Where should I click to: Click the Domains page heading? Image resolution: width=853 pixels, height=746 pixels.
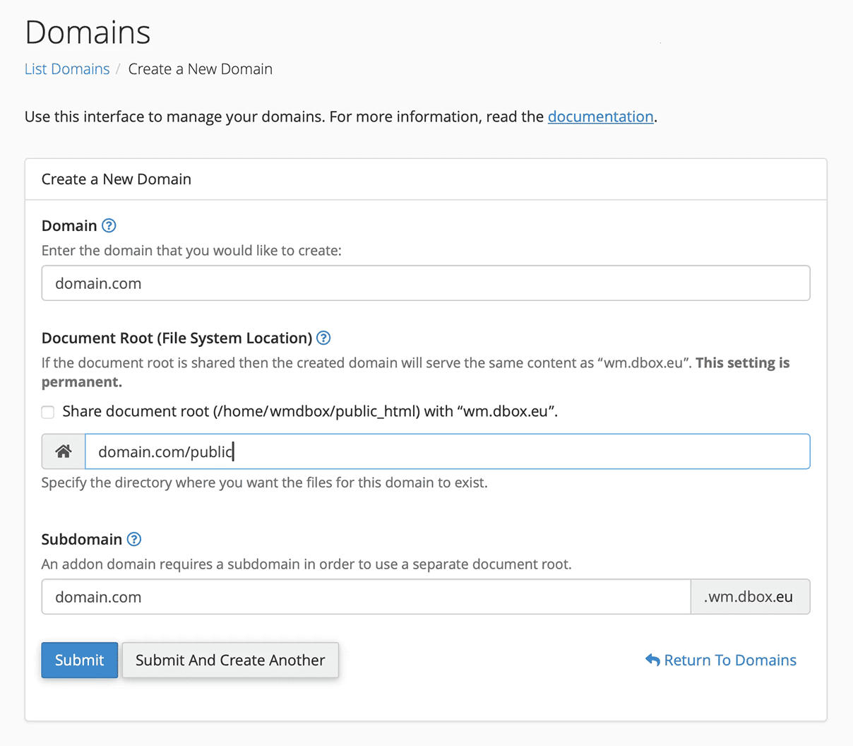(x=88, y=32)
